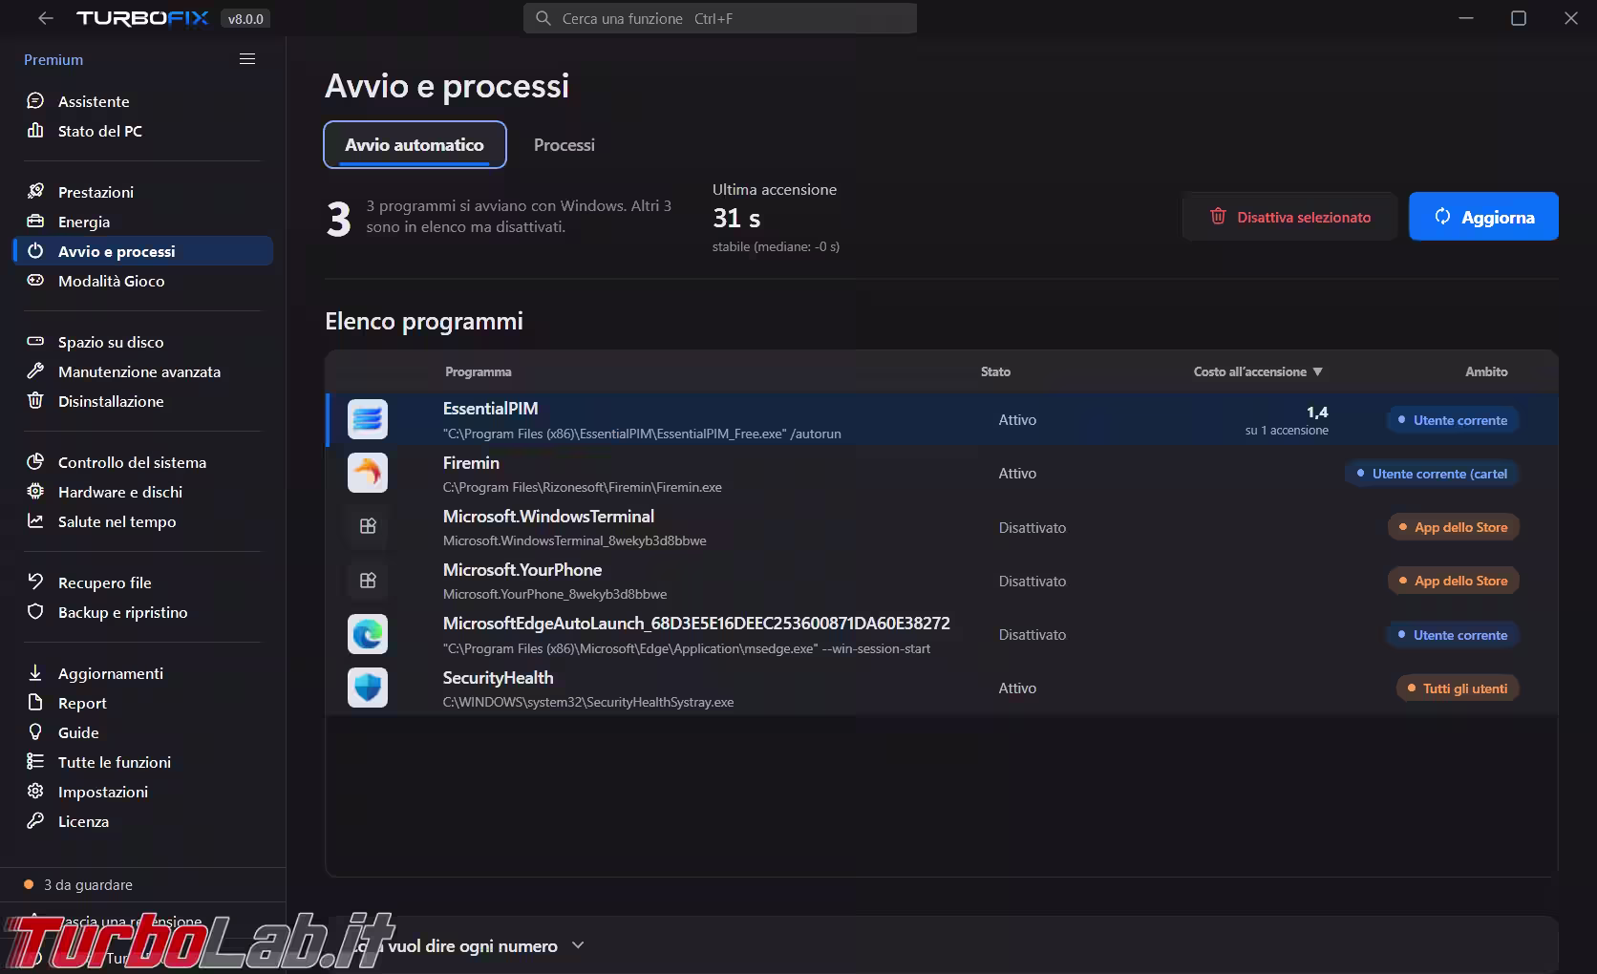This screenshot has width=1597, height=974.
Task: Click the Stato column header
Action: [x=995, y=371]
